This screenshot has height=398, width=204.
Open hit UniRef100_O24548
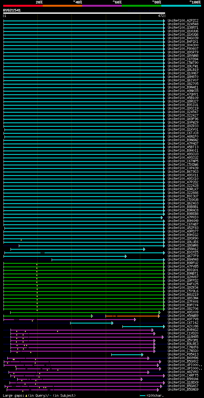coord(183,24)
